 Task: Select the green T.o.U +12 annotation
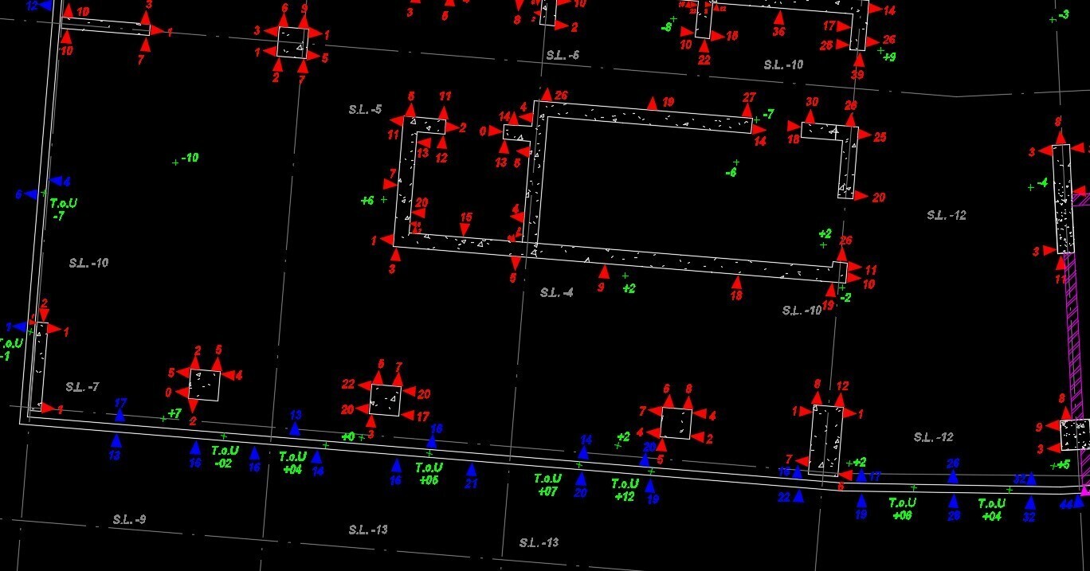[625, 490]
